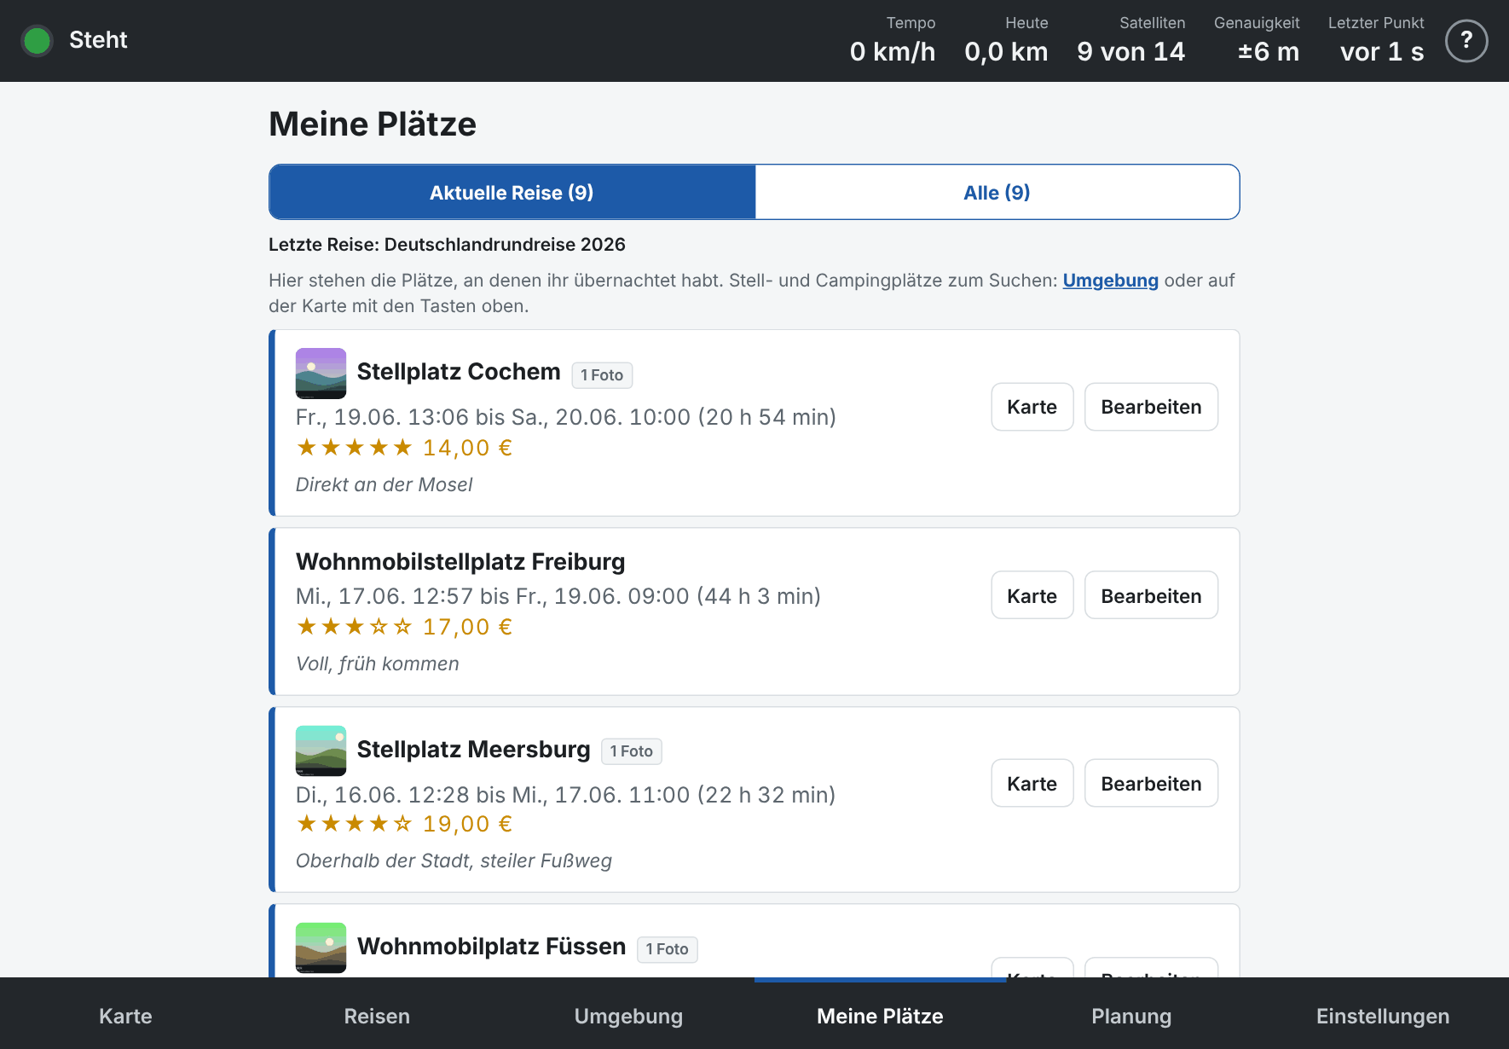Screen dimensions: 1509x1049
Task: Open the Stellplatz Cochem photo thumbnail
Action: pyautogui.click(x=321, y=374)
